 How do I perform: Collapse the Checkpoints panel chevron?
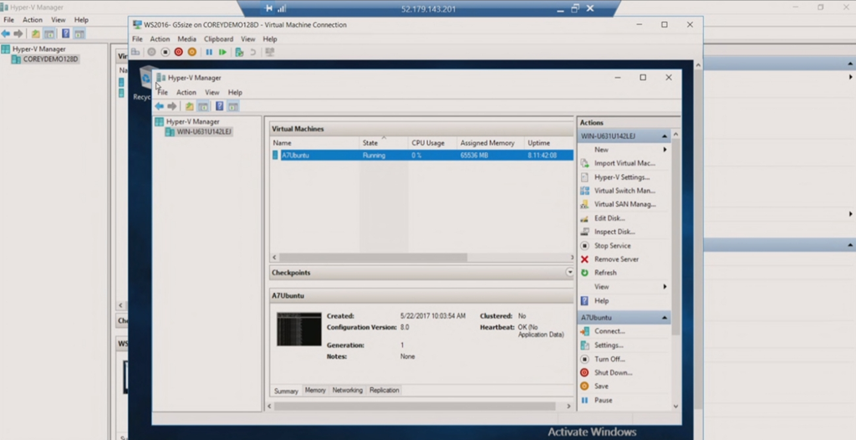click(x=570, y=273)
